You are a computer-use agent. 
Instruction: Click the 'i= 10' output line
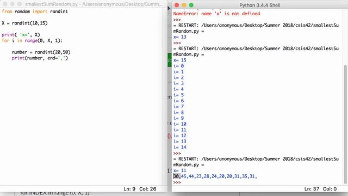coord(180,124)
